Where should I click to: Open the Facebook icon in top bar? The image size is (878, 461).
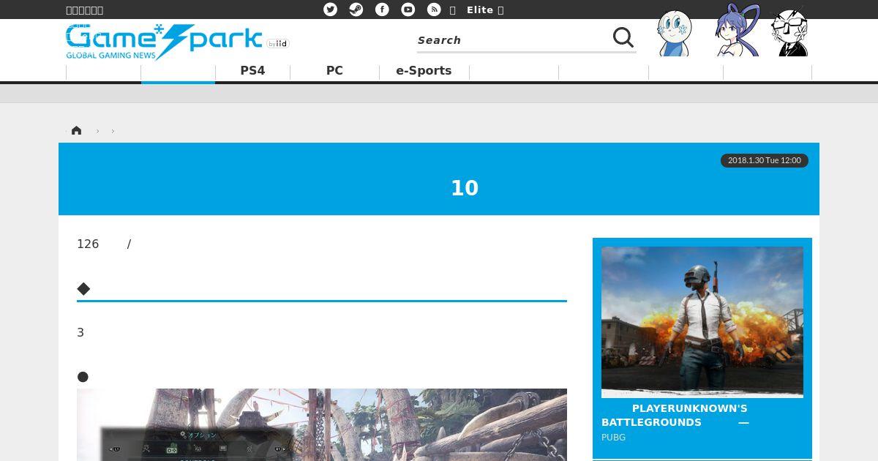click(x=382, y=10)
